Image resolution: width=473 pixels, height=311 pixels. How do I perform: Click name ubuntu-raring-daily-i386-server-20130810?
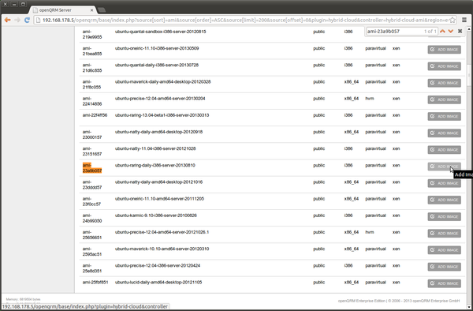click(155, 165)
